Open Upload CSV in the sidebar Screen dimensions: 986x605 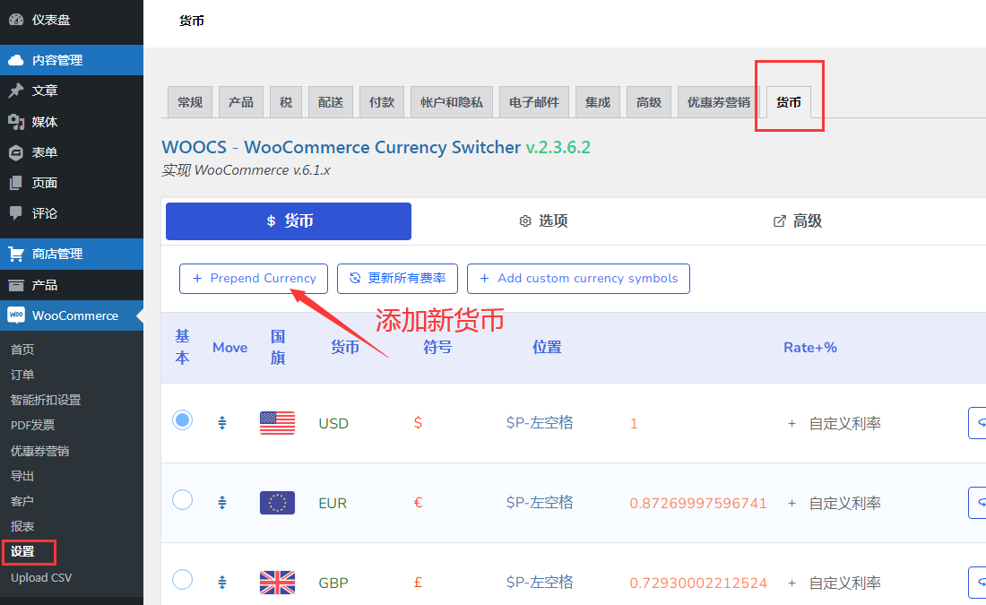(41, 577)
